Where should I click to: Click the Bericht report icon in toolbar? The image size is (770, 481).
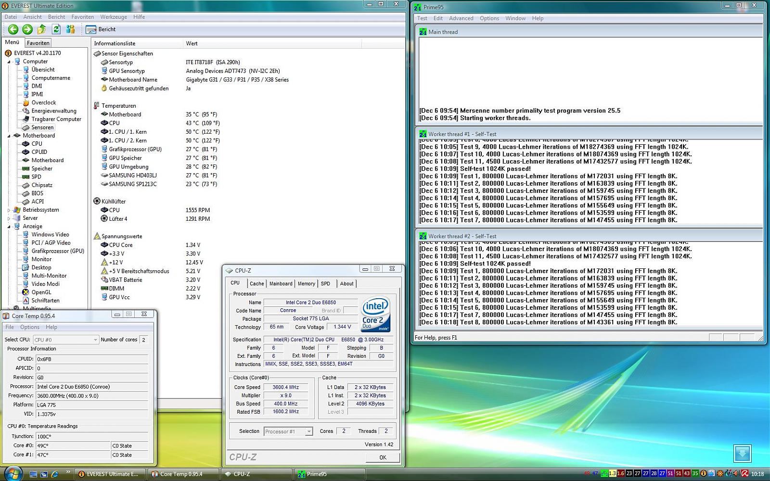[x=91, y=29]
